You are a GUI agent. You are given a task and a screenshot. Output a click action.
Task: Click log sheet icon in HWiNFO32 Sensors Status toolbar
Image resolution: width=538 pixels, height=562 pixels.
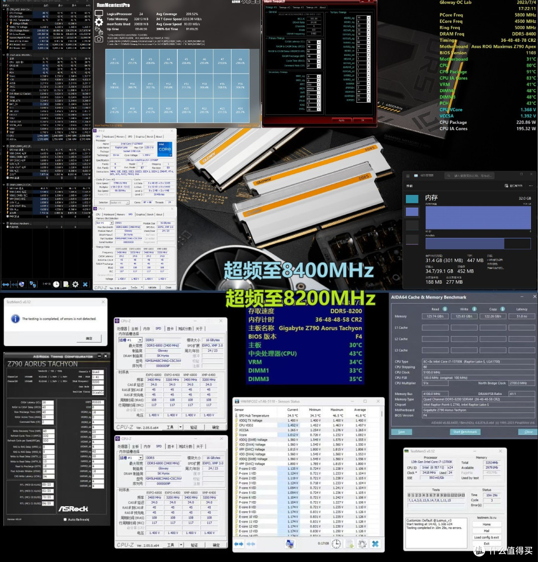click(x=349, y=544)
